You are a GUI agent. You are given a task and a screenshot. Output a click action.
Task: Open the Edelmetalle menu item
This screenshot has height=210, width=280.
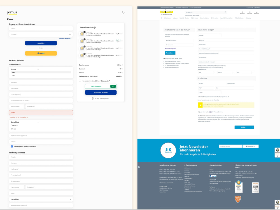(x=195, y=18)
